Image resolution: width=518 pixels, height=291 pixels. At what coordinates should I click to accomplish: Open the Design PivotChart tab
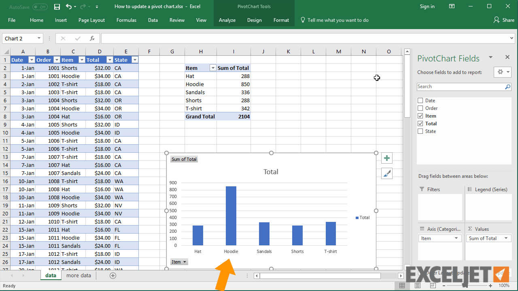(x=254, y=20)
